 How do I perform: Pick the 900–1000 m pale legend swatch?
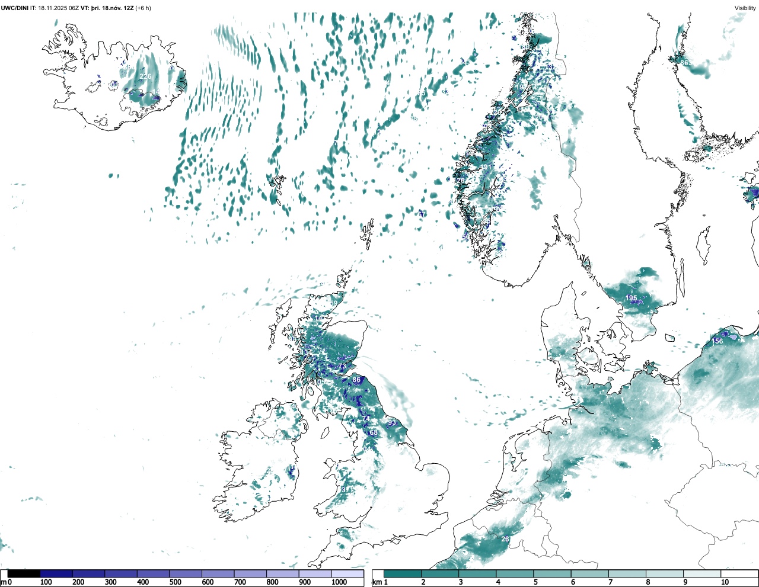point(315,573)
